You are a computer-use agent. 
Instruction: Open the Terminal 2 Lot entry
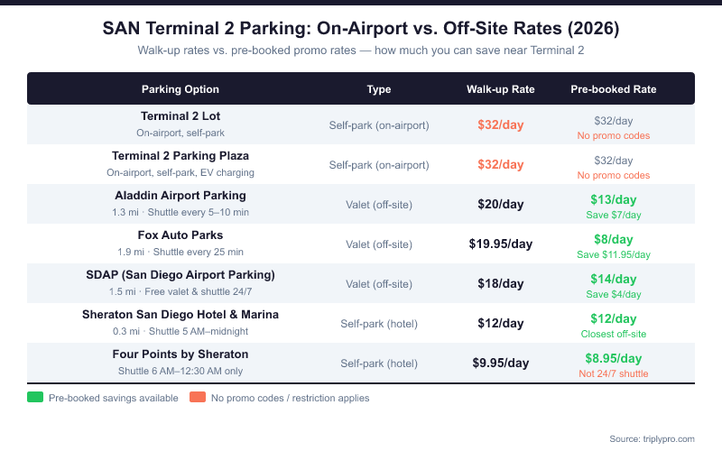[180, 116]
